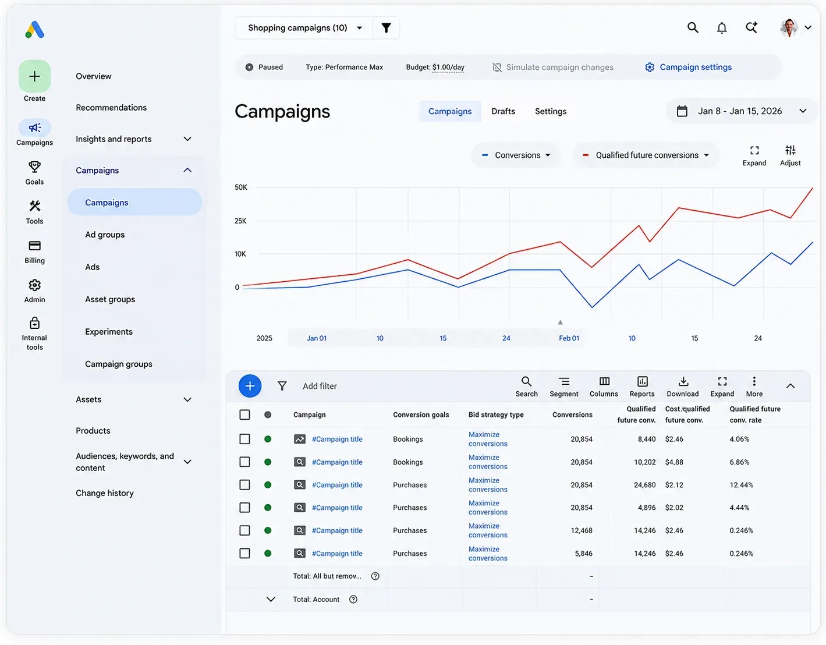Image resolution: width=826 pixels, height=645 pixels.
Task: Click the green Create button
Action: click(x=34, y=76)
